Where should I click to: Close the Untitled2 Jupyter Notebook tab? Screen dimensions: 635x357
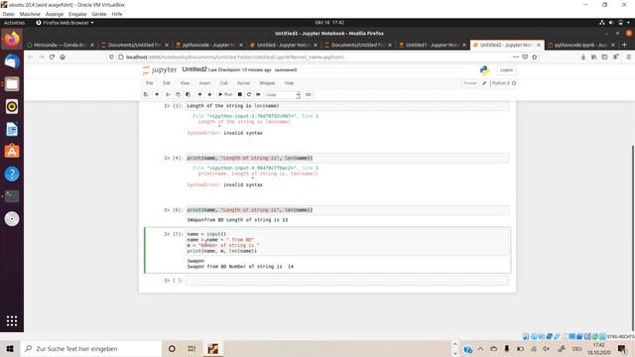point(539,45)
